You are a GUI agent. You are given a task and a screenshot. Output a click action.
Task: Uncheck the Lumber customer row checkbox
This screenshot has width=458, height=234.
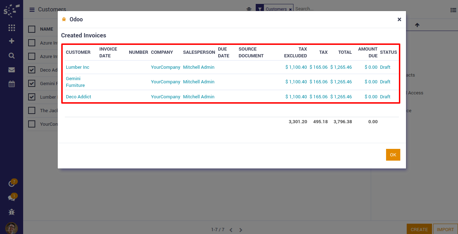click(x=32, y=97)
